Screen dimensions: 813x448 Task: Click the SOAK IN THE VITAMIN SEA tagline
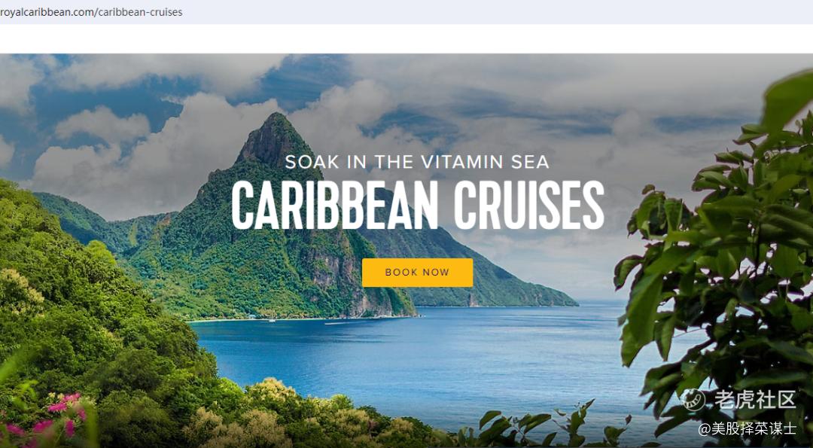pyautogui.click(x=417, y=163)
